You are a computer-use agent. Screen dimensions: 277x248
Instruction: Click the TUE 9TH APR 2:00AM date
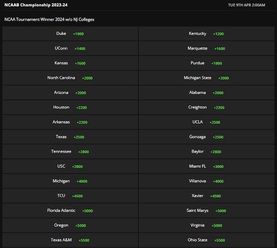(246, 5)
